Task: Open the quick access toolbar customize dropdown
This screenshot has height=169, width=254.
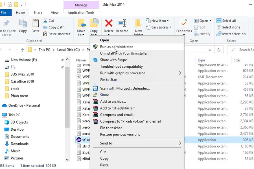Action: coord(21,5)
